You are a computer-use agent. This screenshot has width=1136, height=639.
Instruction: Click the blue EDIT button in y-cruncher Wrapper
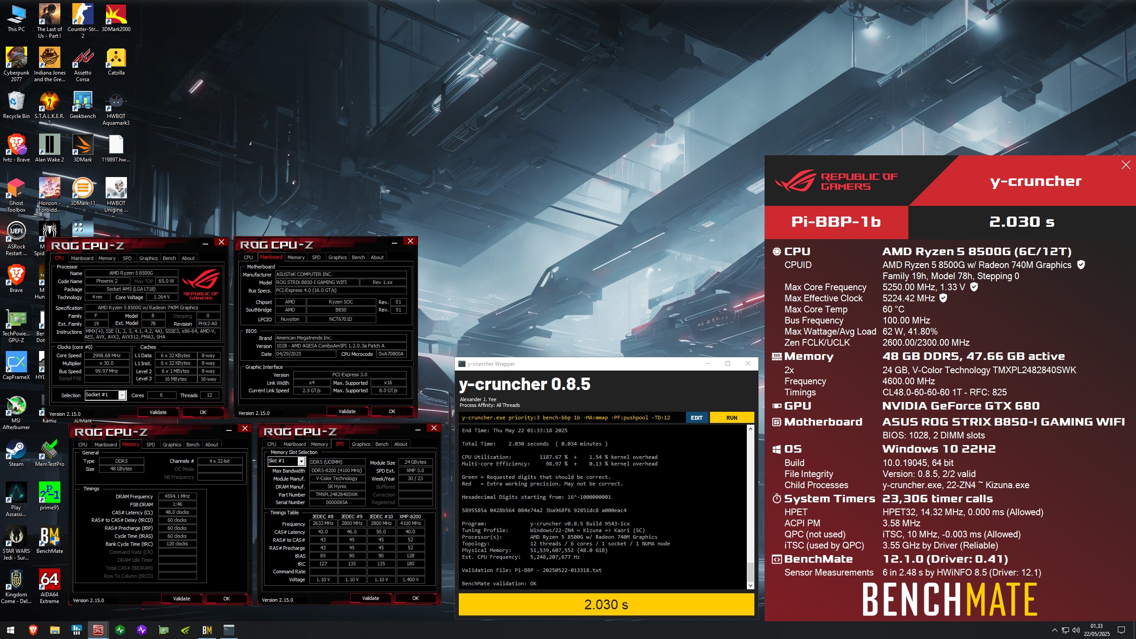point(697,418)
